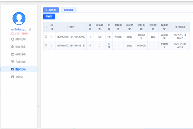This screenshot has width=193, height=129.
Task: Click the 方案选择 shopping cart icon
Action: coord(13,62)
